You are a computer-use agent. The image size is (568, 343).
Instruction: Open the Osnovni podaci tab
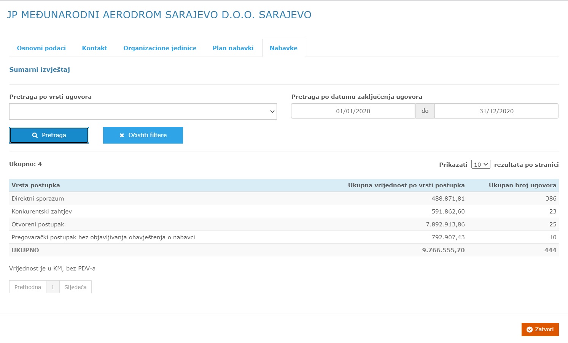coord(41,48)
